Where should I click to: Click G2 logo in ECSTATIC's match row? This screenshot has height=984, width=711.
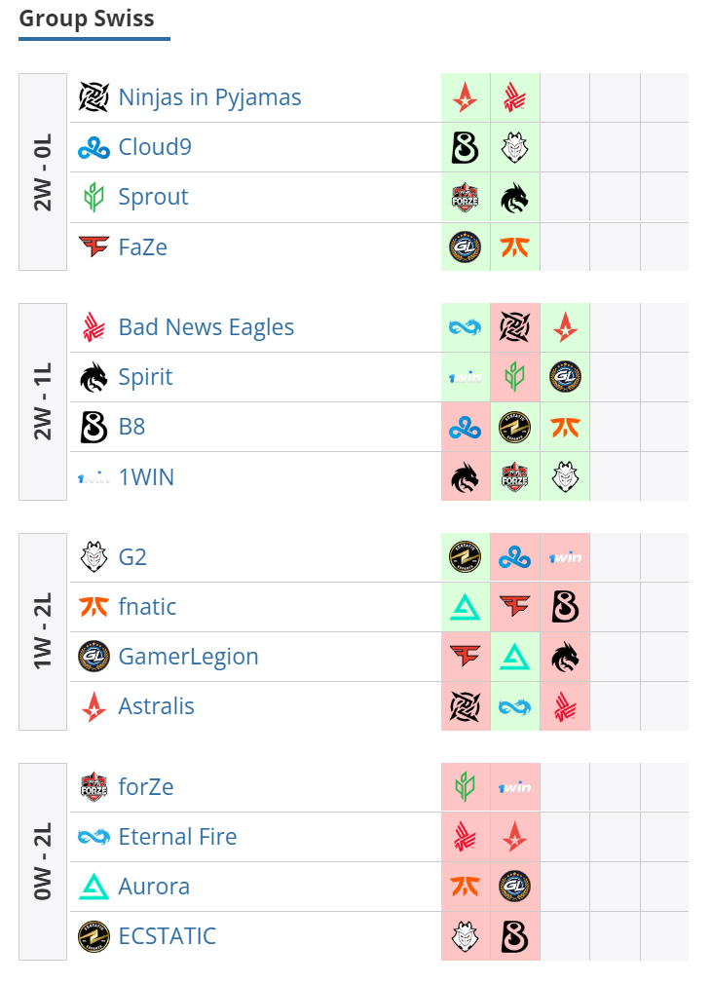(x=465, y=937)
